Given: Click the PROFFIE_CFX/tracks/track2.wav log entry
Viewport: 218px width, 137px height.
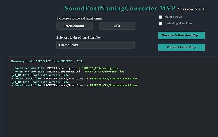Looking at the screenshot, I should [x=114, y=85].
